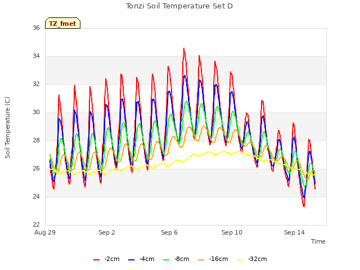Click the Sep 10 x-axis tick label
The height and width of the screenshot is (270, 360).
coord(232,232)
